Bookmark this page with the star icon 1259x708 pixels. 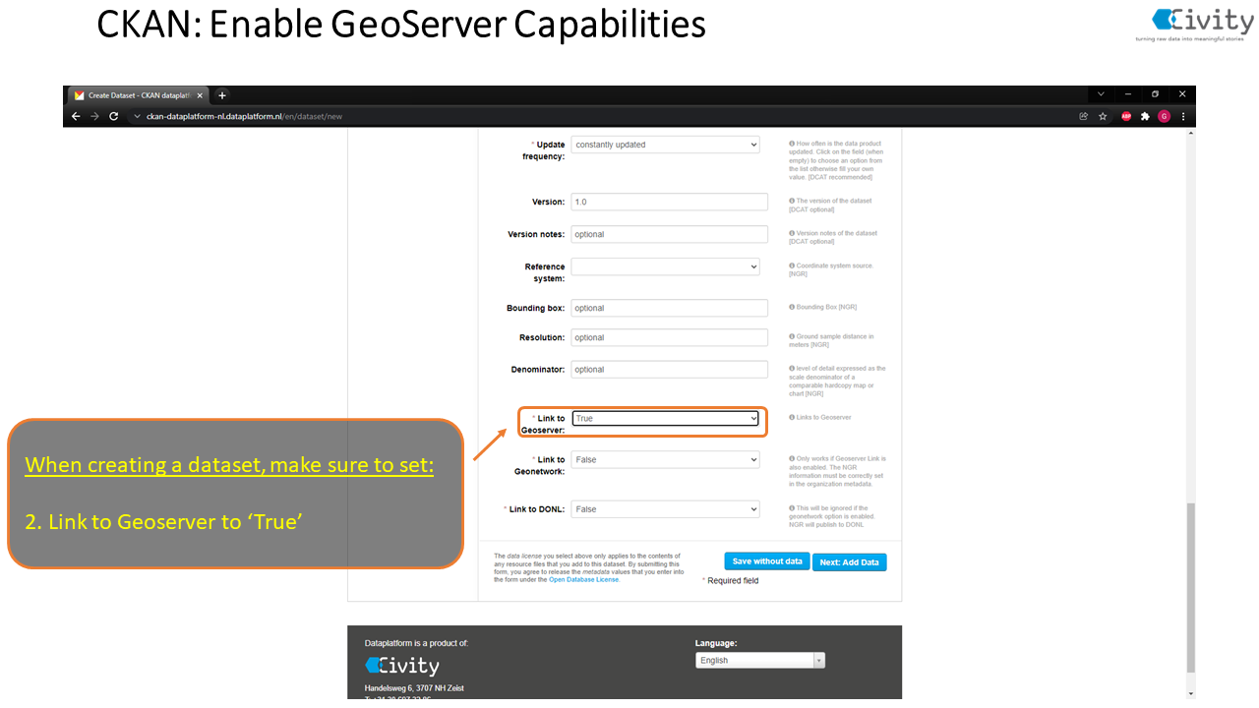tap(1103, 116)
